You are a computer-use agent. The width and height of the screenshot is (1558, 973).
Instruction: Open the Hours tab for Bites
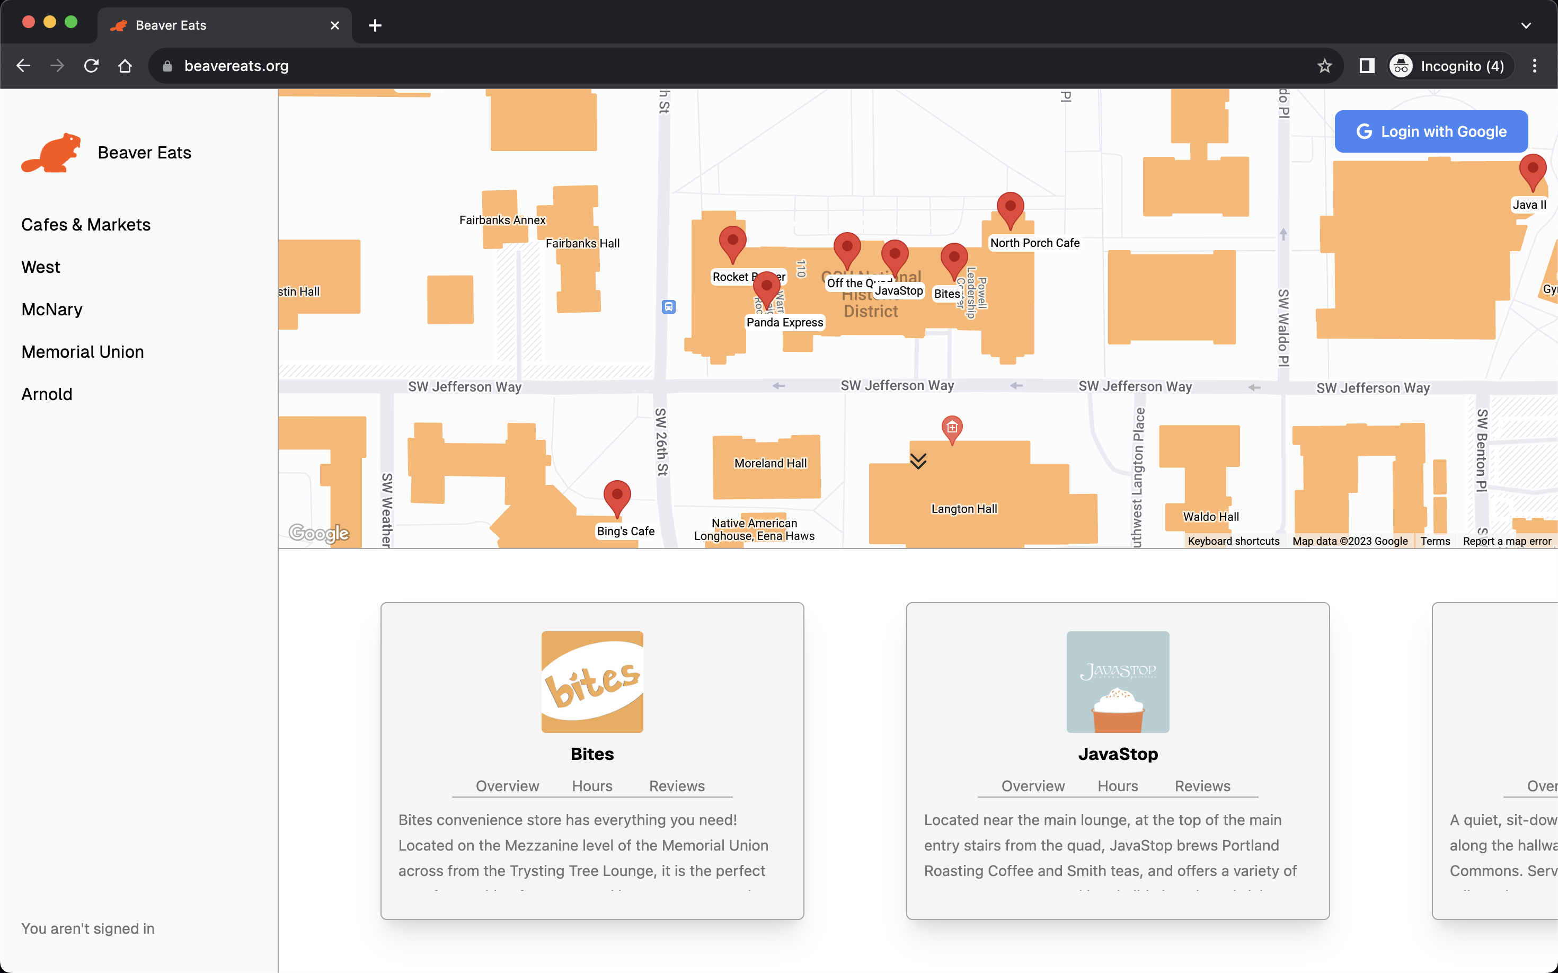(x=591, y=786)
